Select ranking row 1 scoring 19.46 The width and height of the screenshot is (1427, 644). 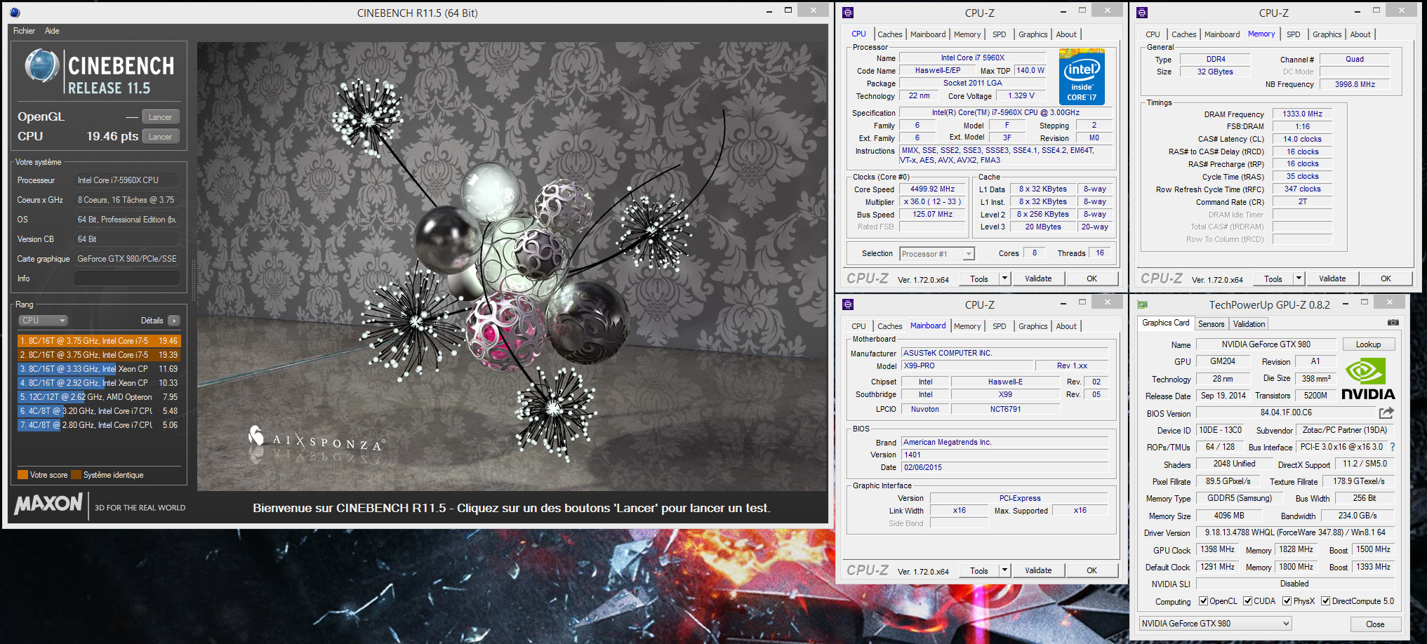[x=99, y=341]
